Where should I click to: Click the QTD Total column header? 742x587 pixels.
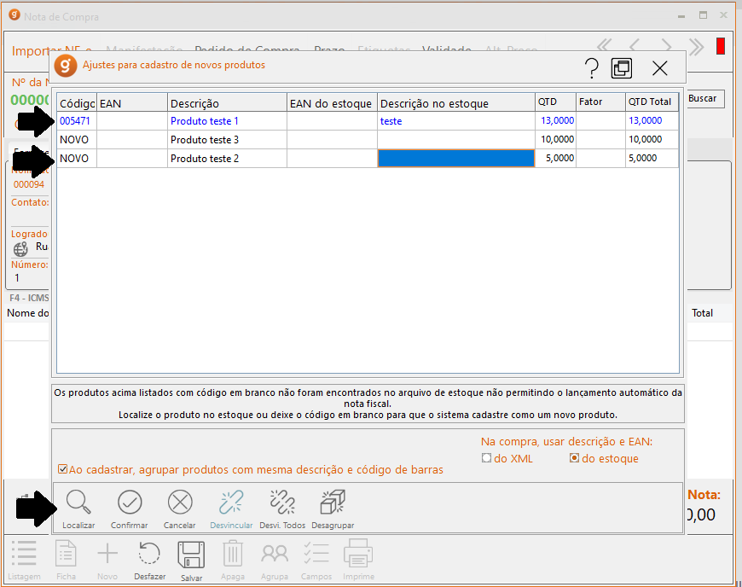point(652,102)
